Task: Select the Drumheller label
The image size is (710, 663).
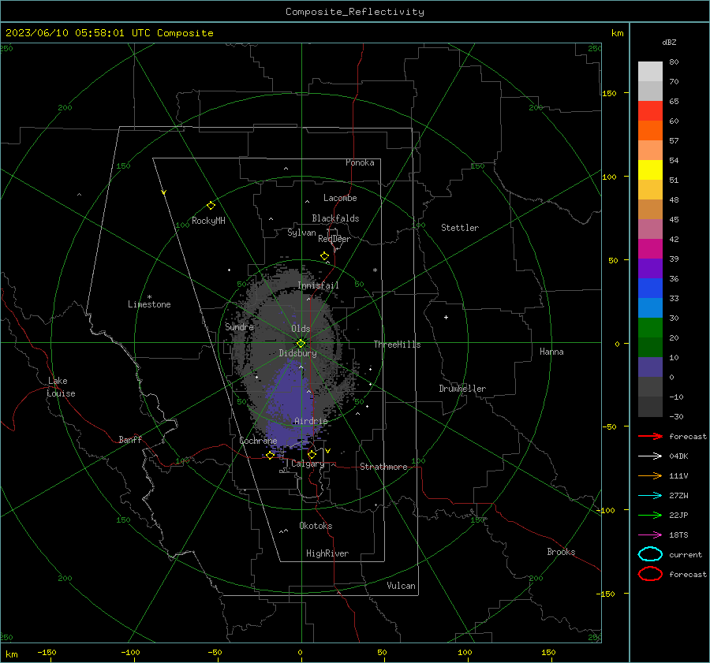Action: tap(462, 389)
